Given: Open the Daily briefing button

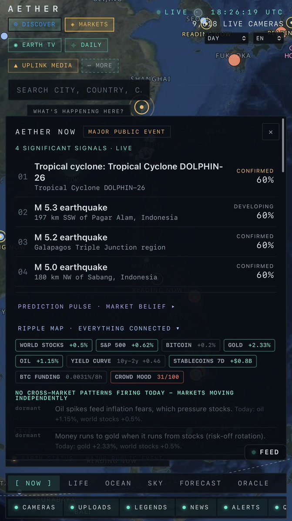Looking at the screenshot, I should pyautogui.click(x=87, y=45).
